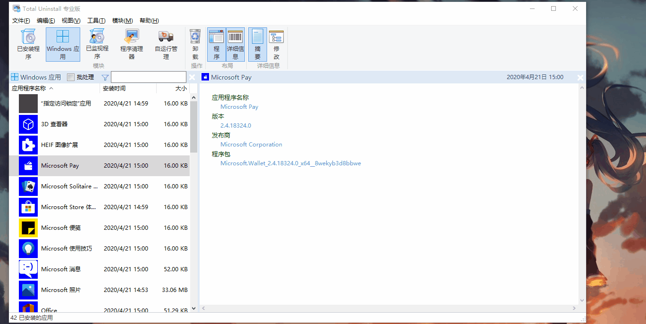The image size is (646, 324).
Task: Select the Microsoft Solitaire cards icon
Action: (x=28, y=186)
